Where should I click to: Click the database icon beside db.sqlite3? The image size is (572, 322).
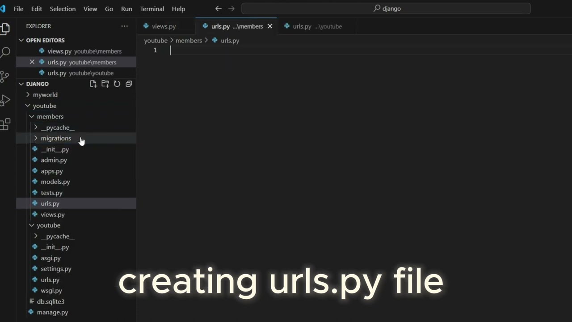point(32,301)
